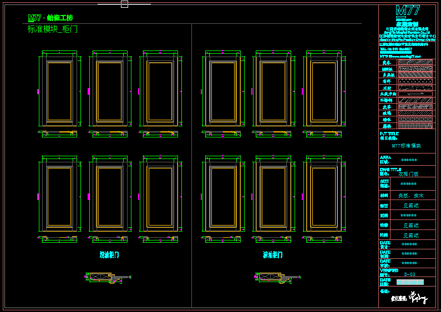Click the drawing number D-03
The height and width of the screenshot is (312, 441).
tap(410, 274)
